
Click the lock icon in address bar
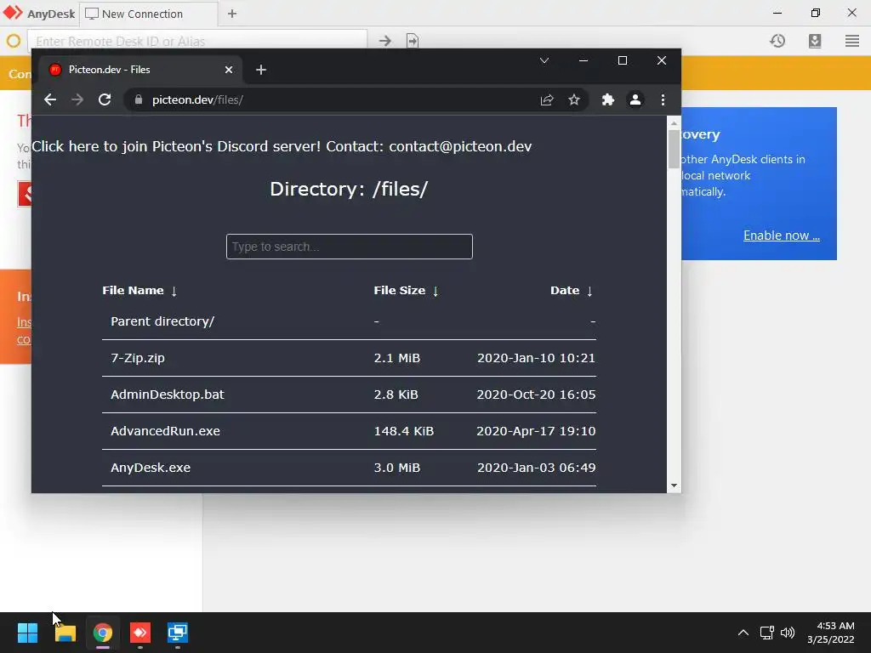coord(139,100)
